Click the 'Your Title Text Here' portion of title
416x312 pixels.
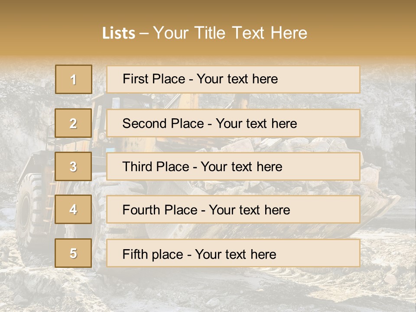coord(230,33)
